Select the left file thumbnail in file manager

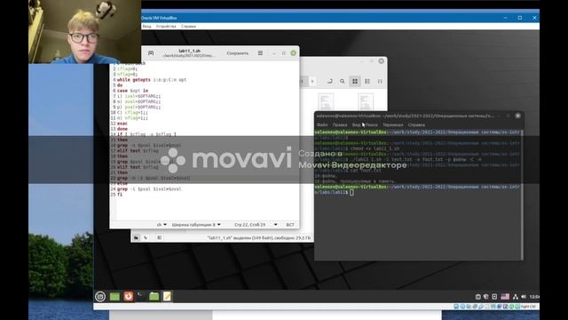click(x=326, y=101)
